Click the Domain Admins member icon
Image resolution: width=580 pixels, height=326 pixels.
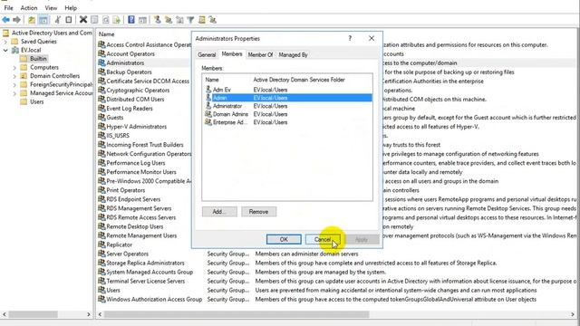[x=208, y=114]
